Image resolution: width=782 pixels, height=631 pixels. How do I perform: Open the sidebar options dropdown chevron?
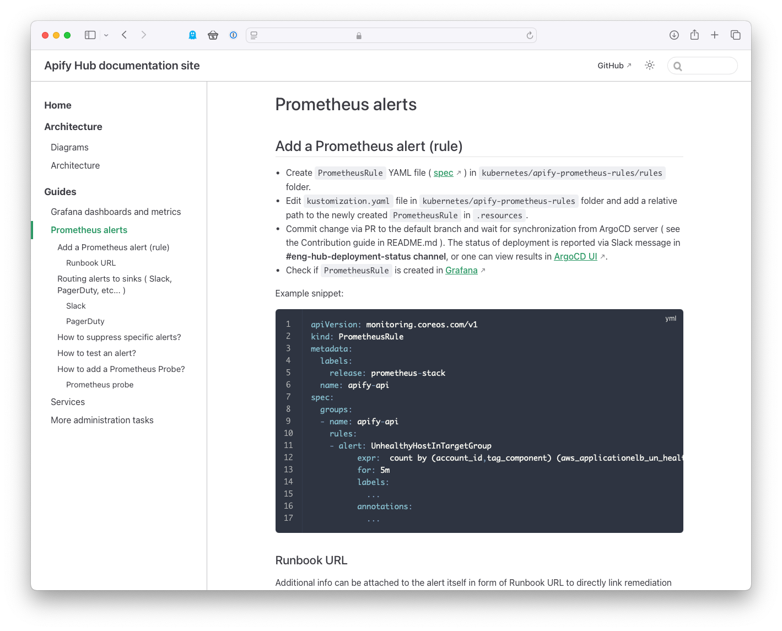pyautogui.click(x=106, y=35)
